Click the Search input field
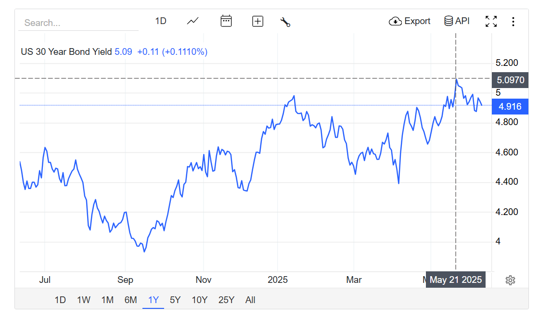Viewport: 539px width, 318px height. pyautogui.click(x=78, y=23)
